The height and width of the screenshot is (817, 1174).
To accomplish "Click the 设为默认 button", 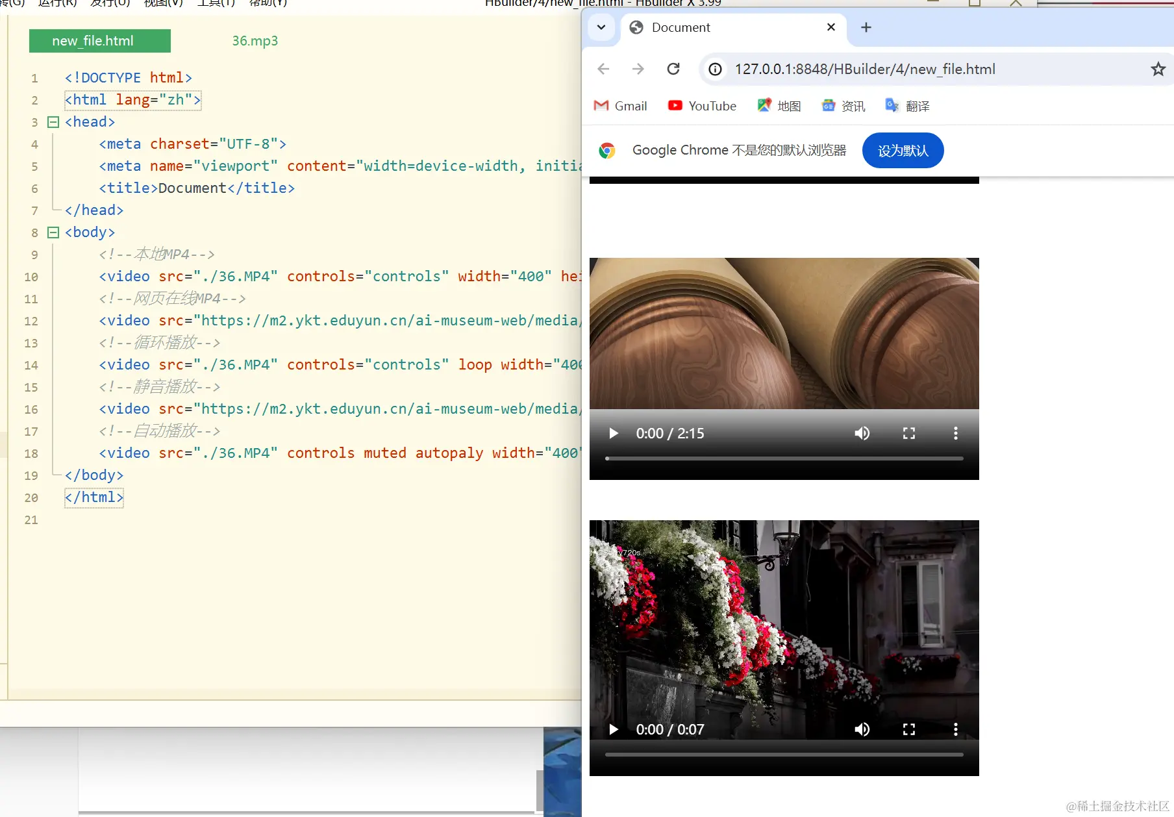I will tap(903, 151).
